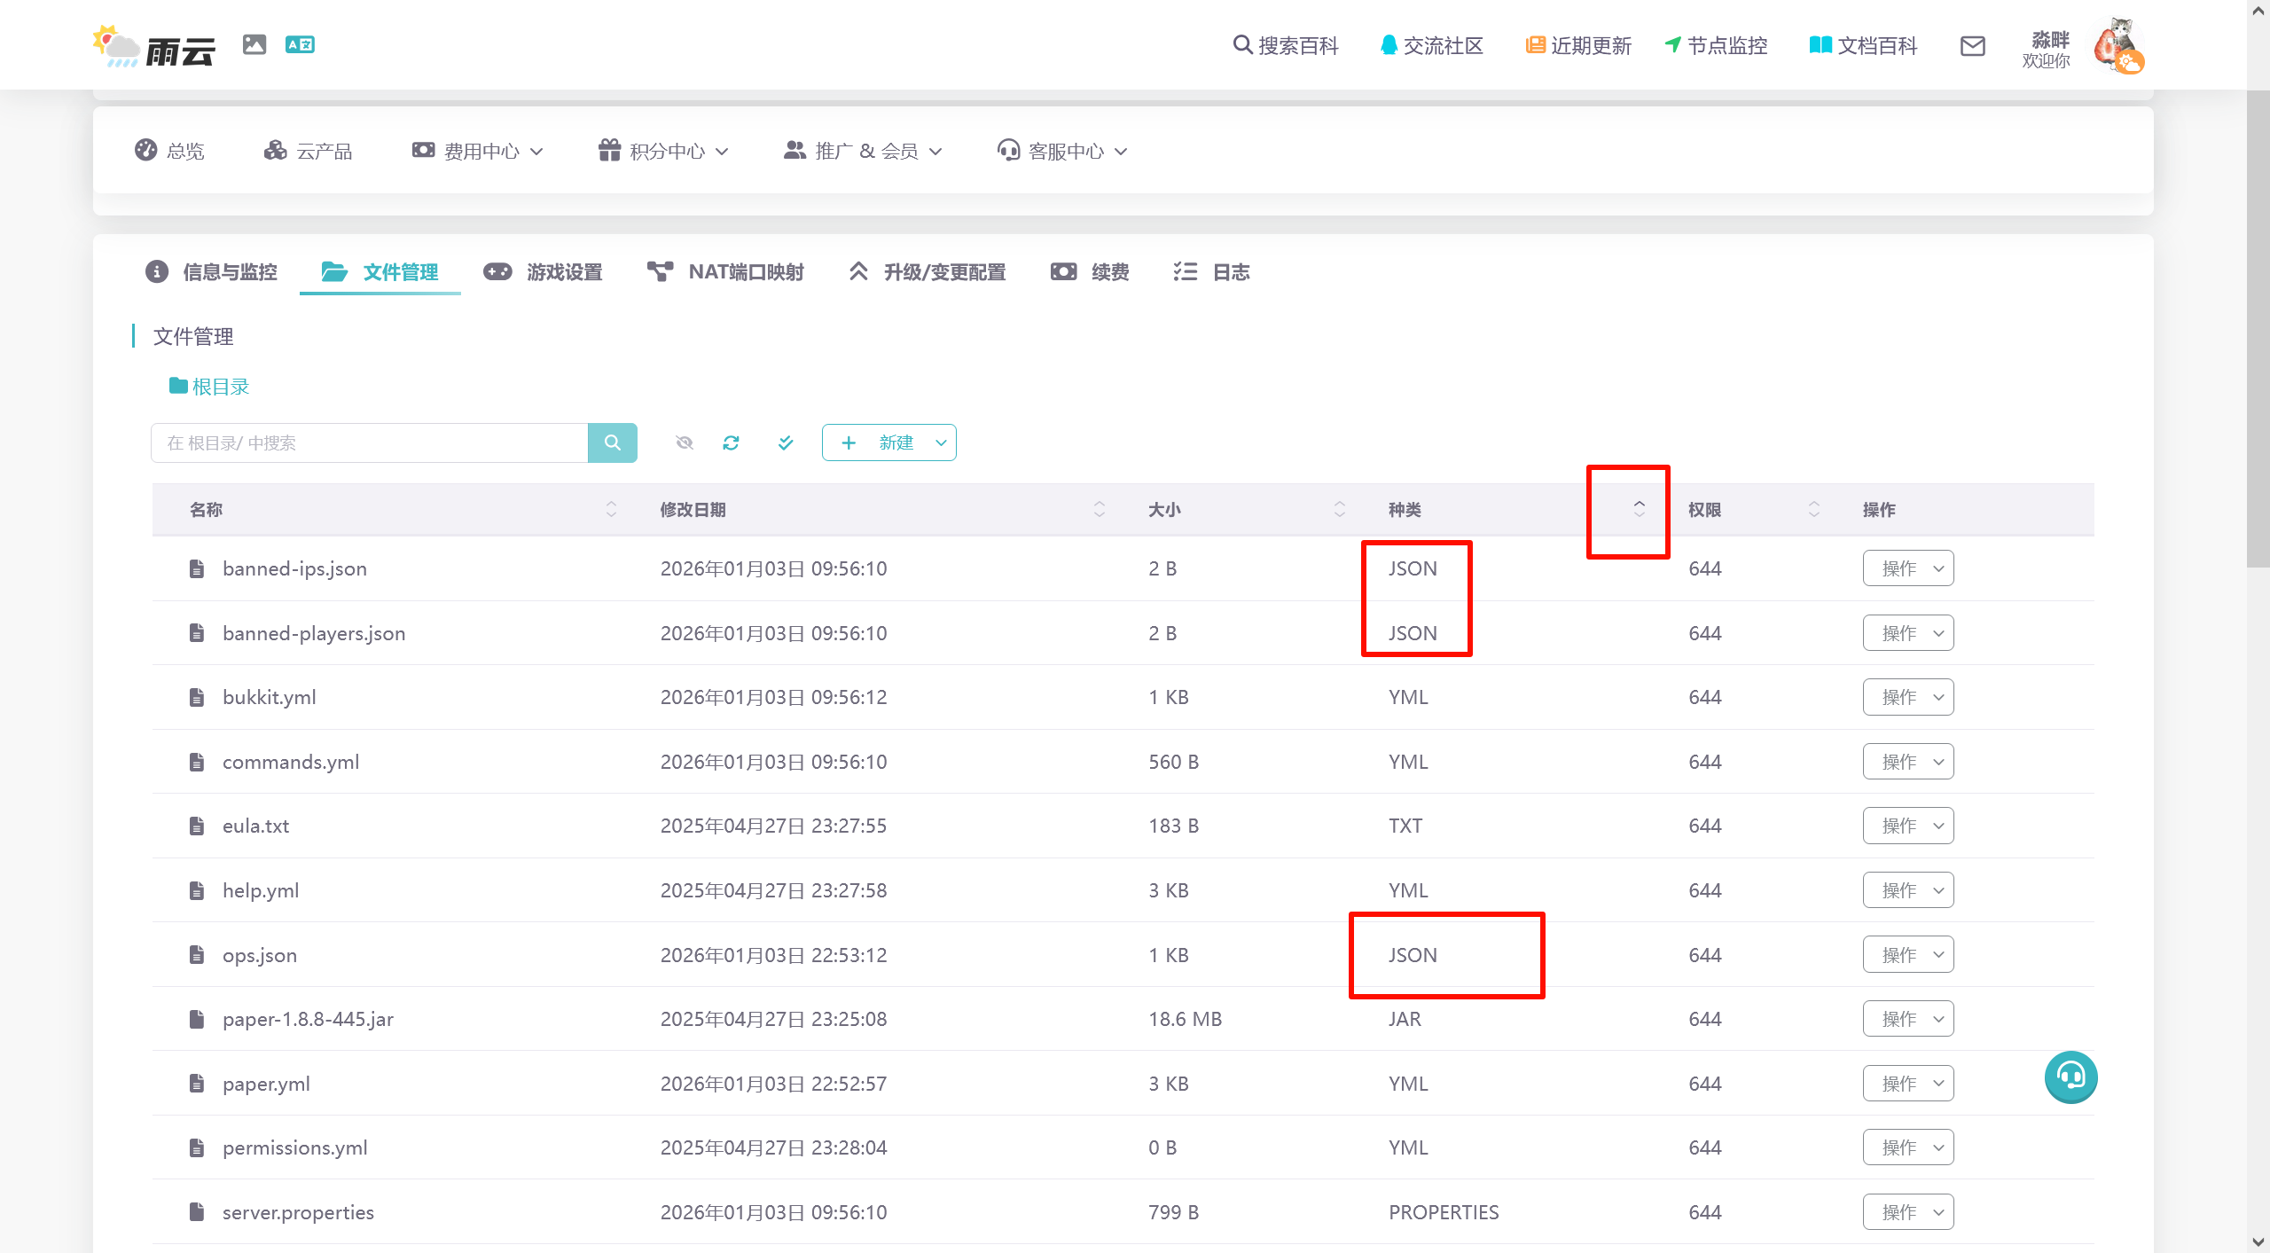2270x1253 pixels.
Task: Click the language translate icon in header
Action: coord(300,44)
